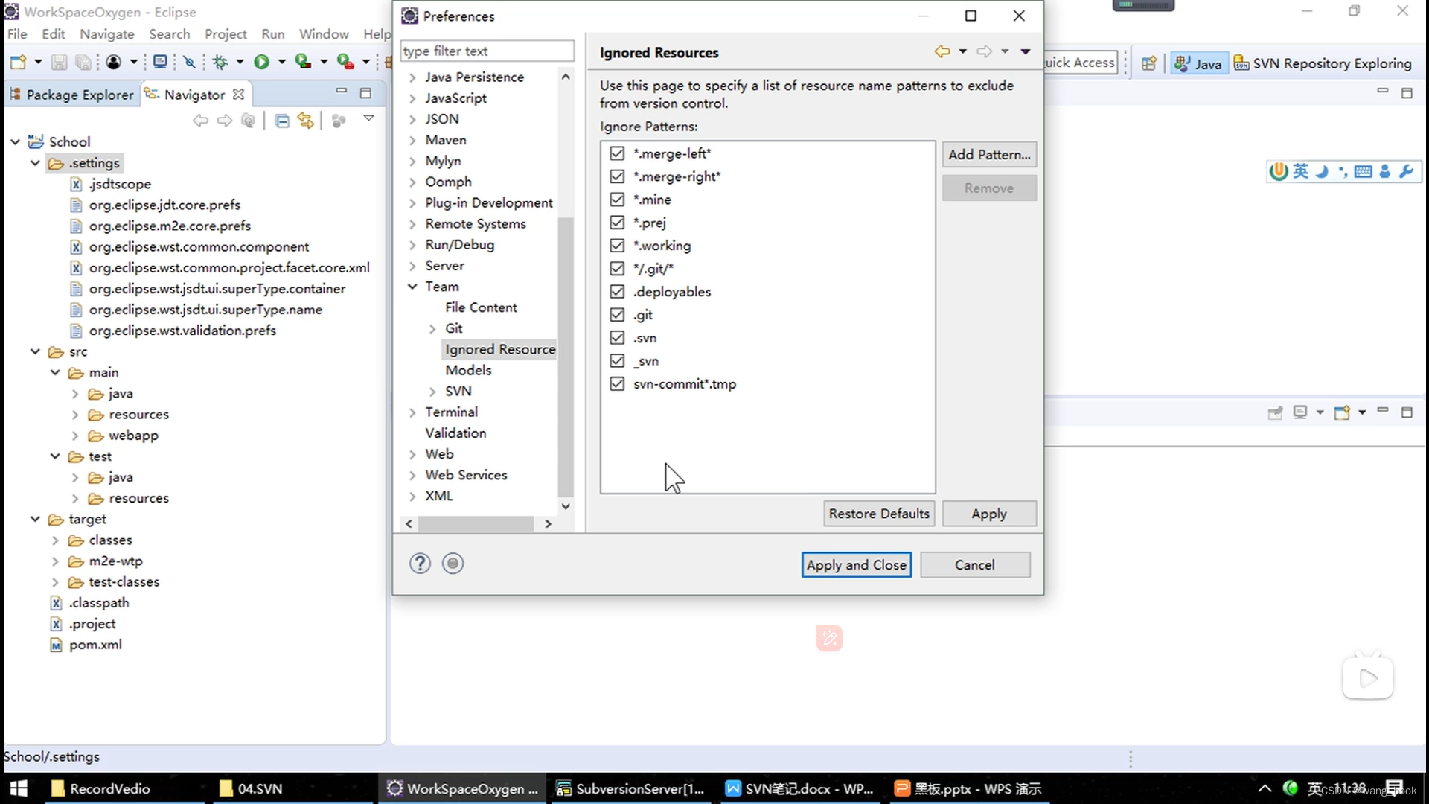Viewport: 1429px width, 804px height.
Task: Toggle the *.working ignore pattern
Action: point(617,246)
